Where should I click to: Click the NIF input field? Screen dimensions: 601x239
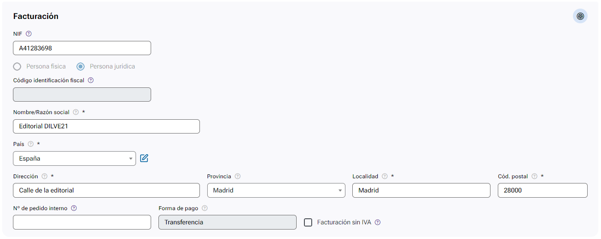[82, 48]
